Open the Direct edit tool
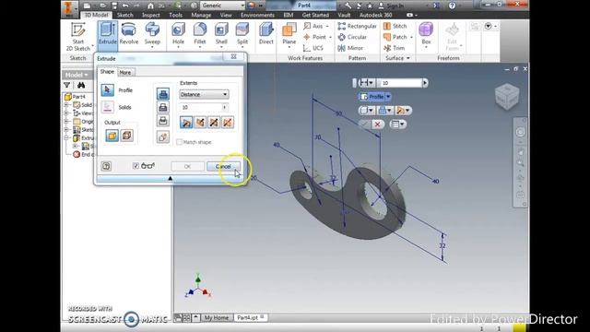590x332 pixels. (x=266, y=34)
